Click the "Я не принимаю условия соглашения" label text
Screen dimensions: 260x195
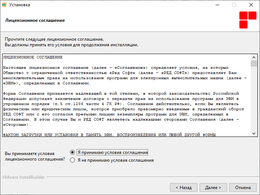tap(116, 160)
